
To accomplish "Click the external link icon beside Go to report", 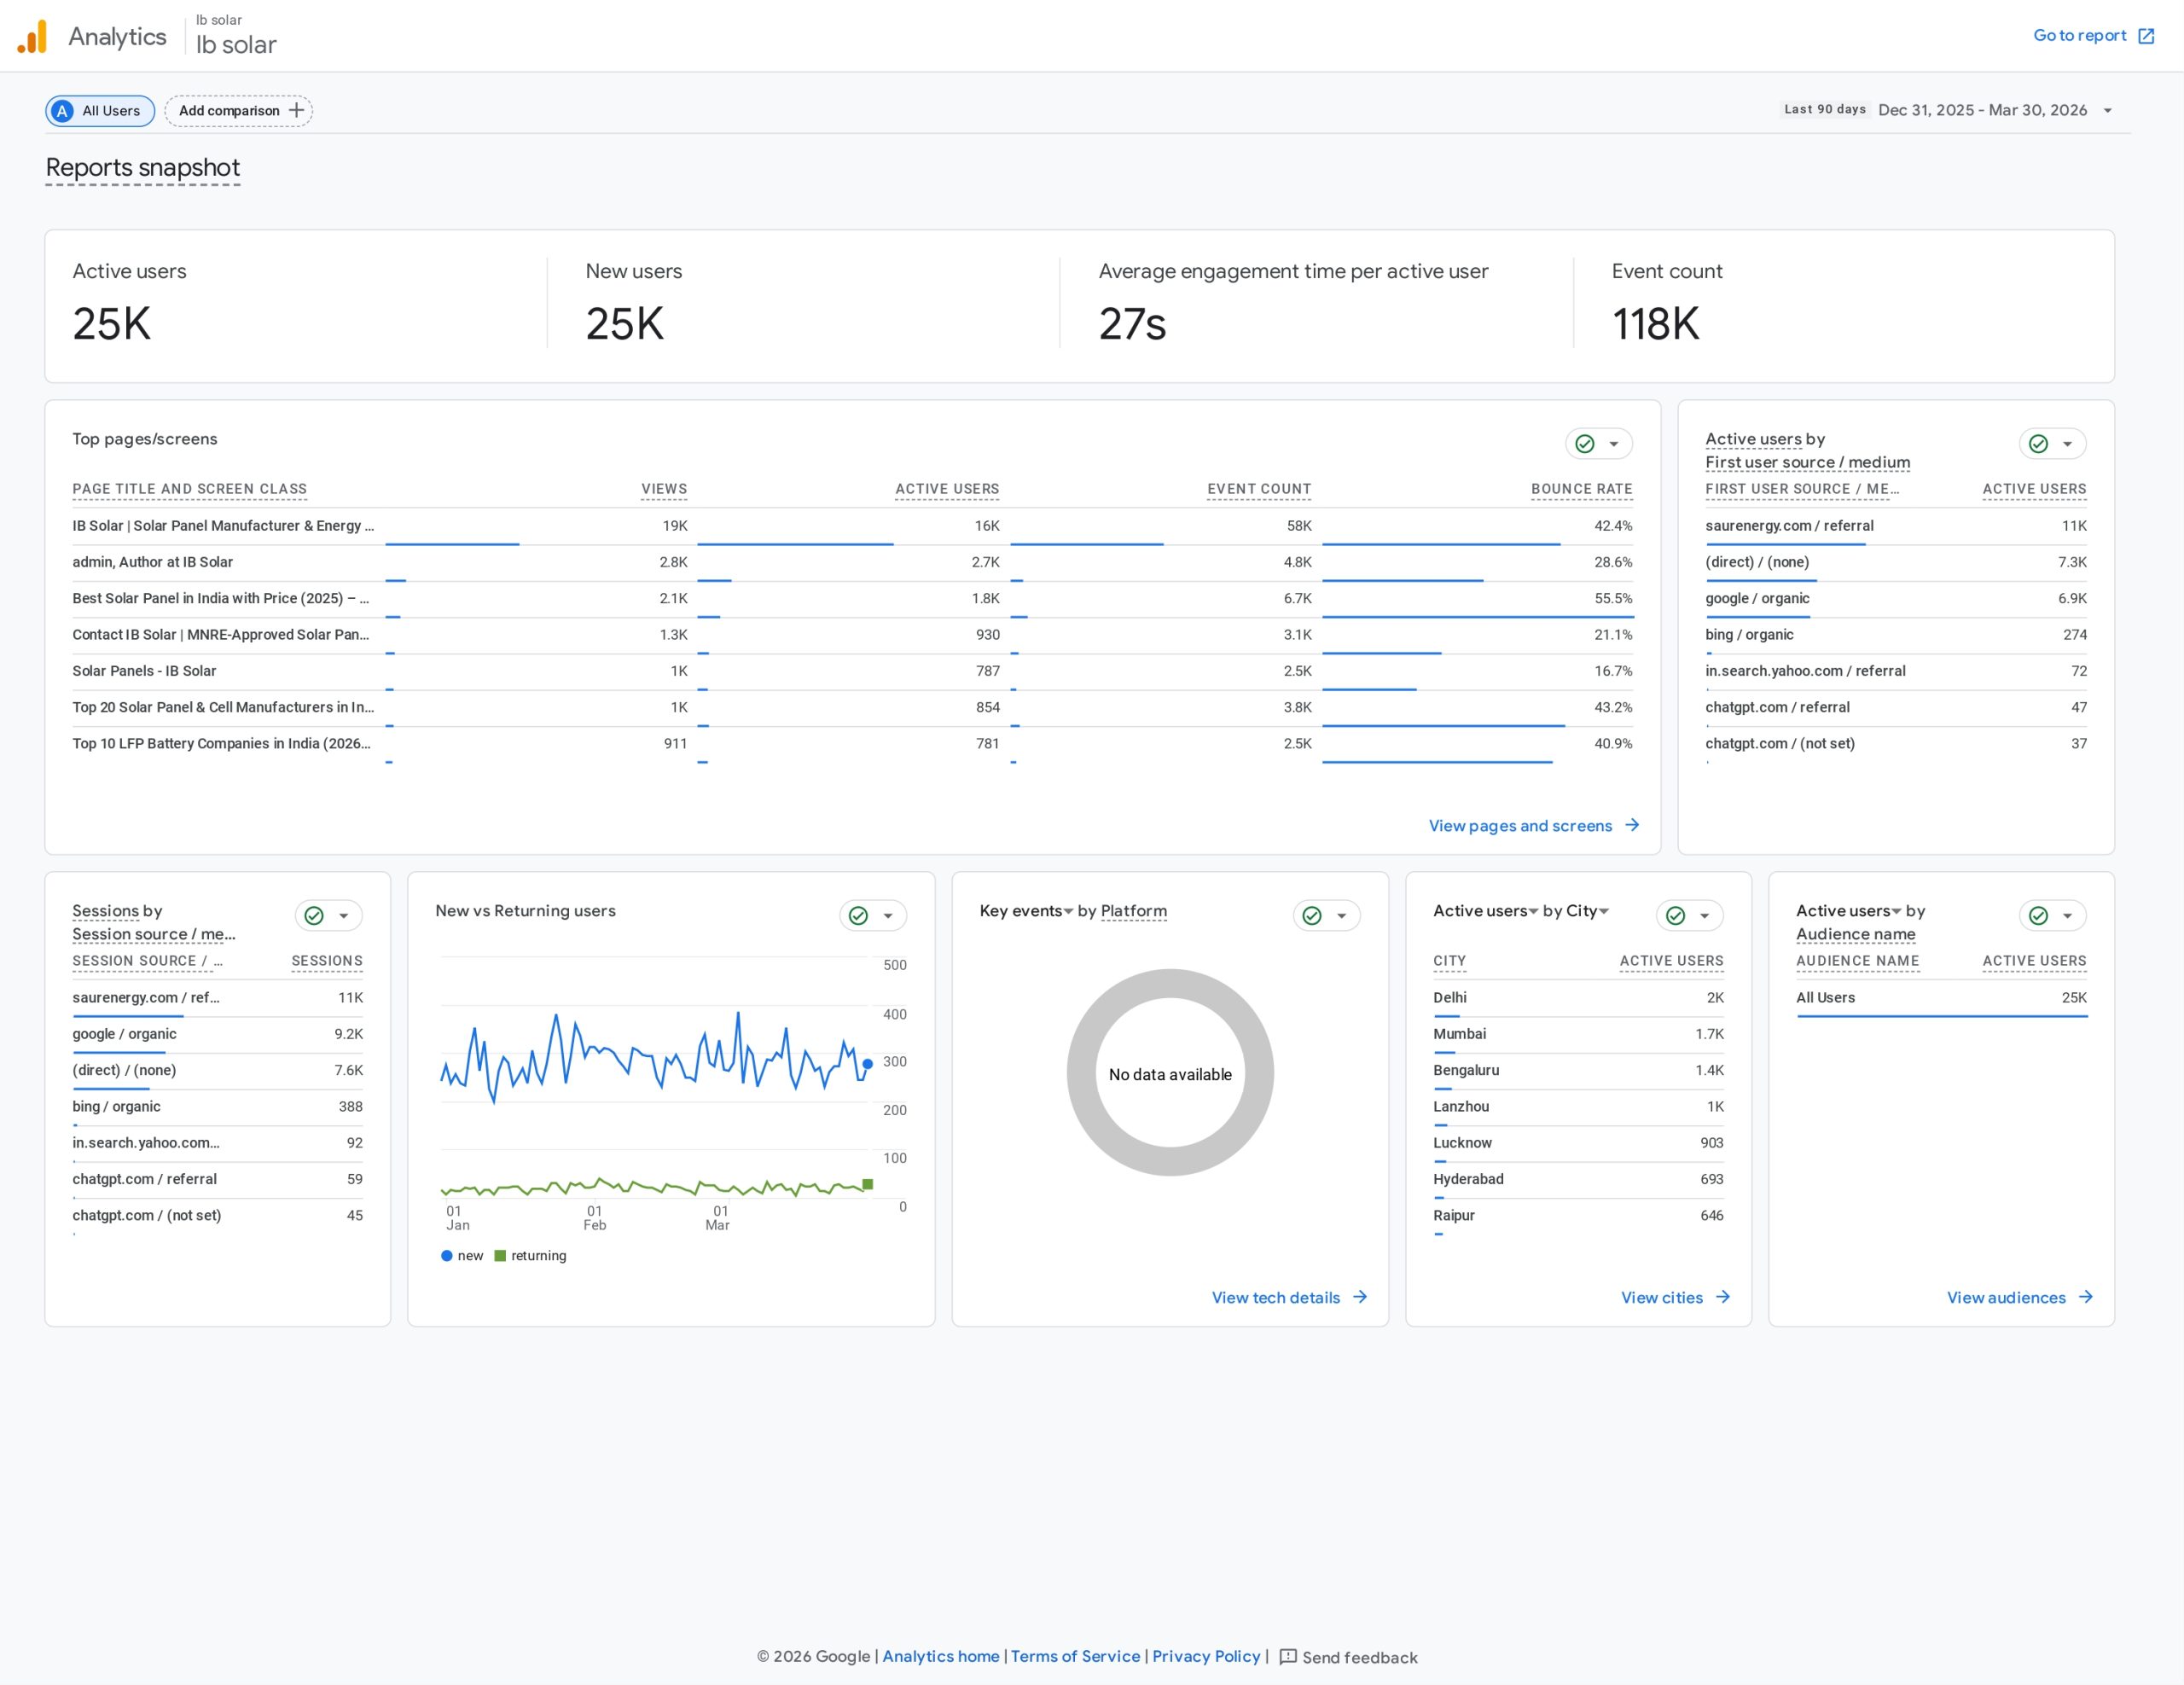I will tap(2146, 36).
